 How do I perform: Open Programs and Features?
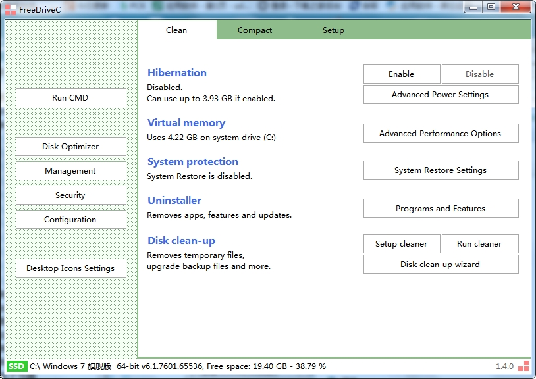pyautogui.click(x=441, y=209)
